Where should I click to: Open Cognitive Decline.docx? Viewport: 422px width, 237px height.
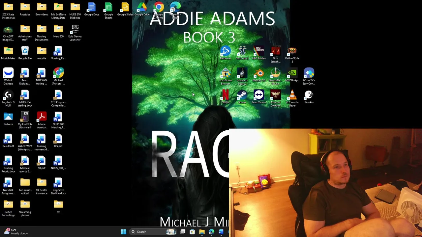click(58, 186)
